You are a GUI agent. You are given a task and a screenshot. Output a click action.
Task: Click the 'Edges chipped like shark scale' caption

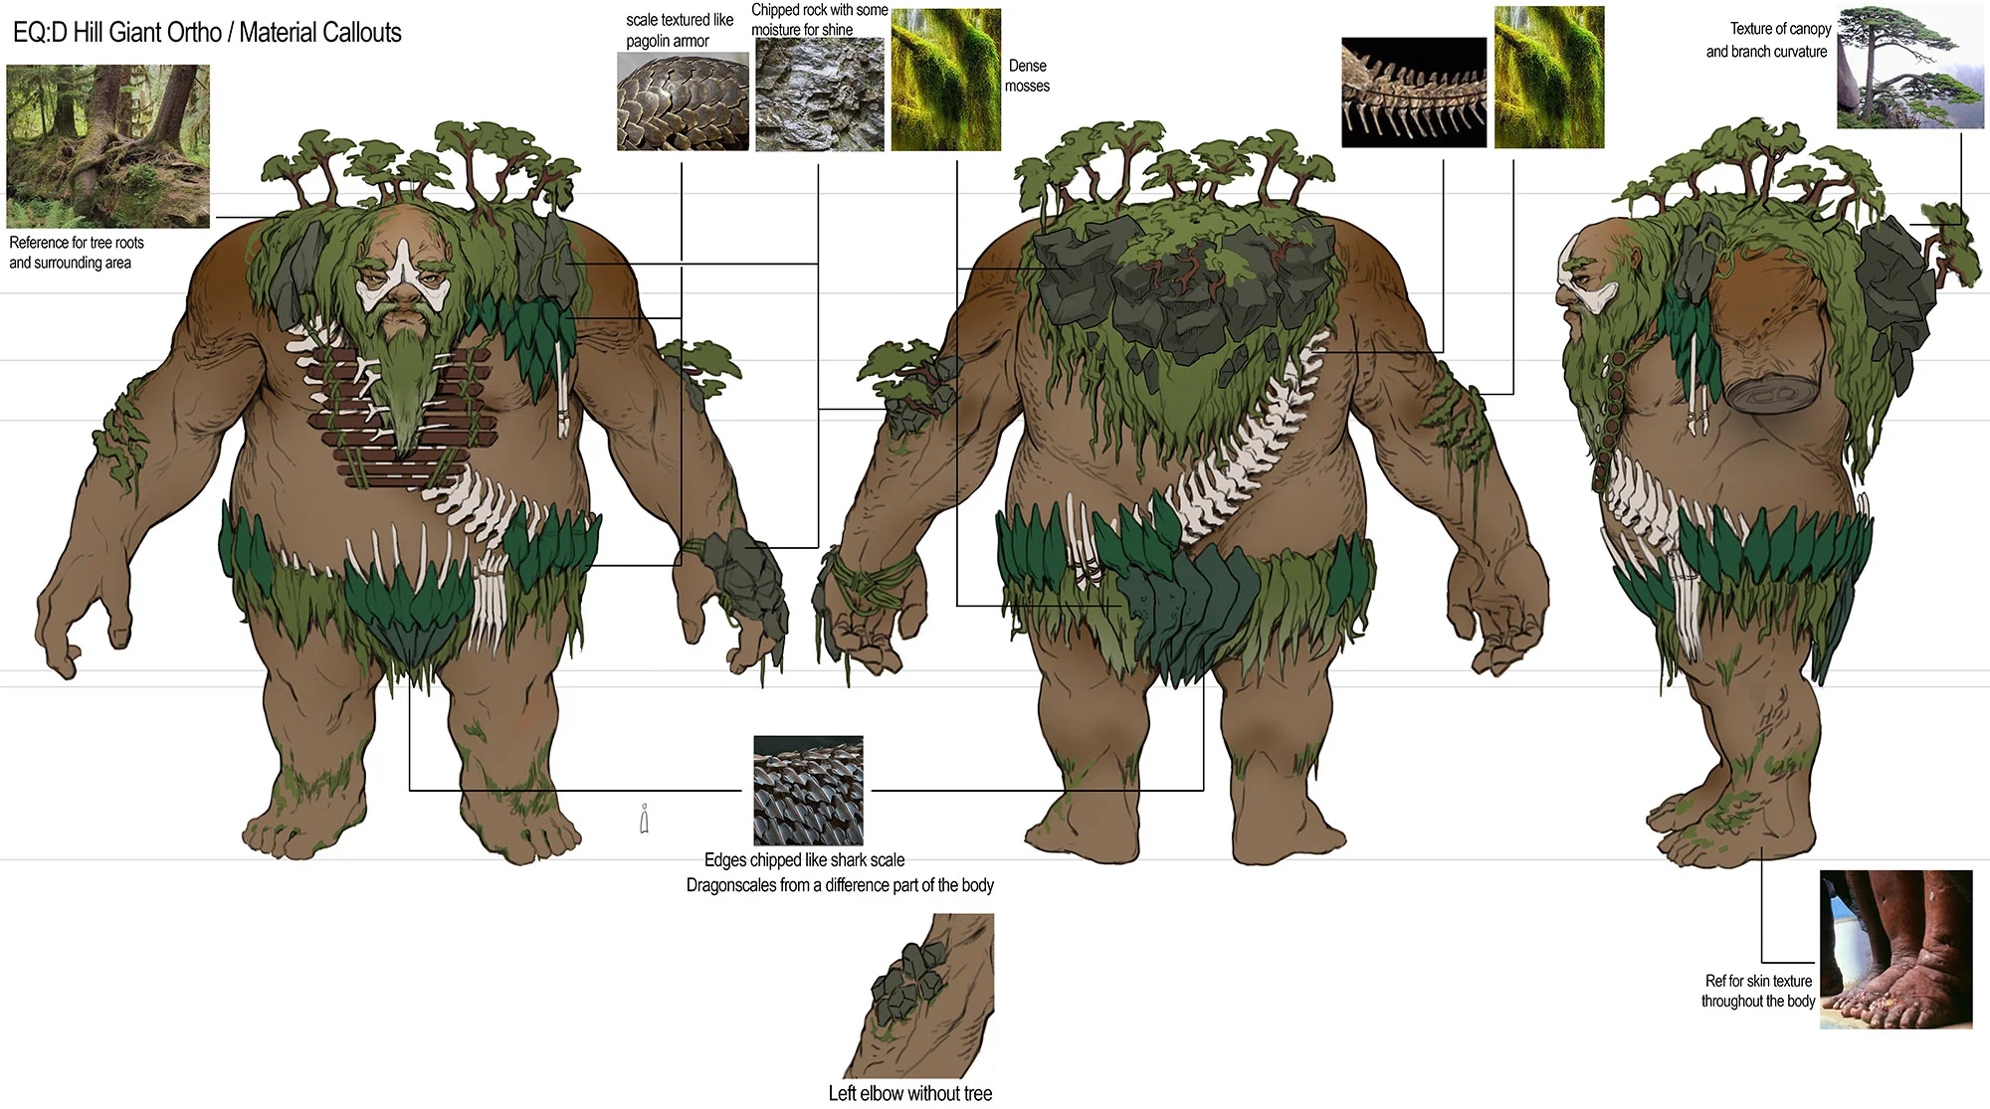[804, 860]
